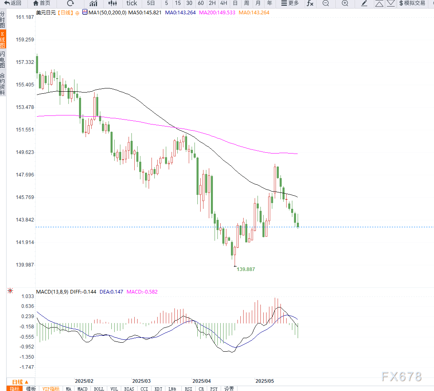Image resolution: width=434 pixels, height=391 pixels.
Task: Switch to 分时图 view in left sidebar
Action: pos(3,20)
